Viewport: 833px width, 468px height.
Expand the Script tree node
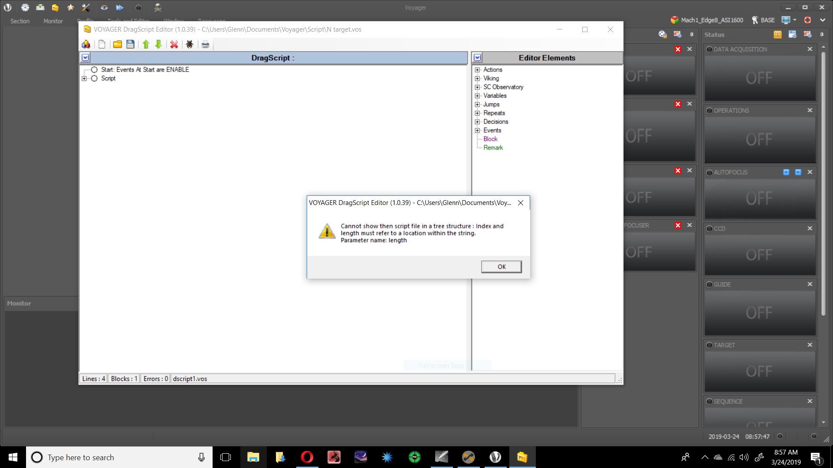click(84, 78)
